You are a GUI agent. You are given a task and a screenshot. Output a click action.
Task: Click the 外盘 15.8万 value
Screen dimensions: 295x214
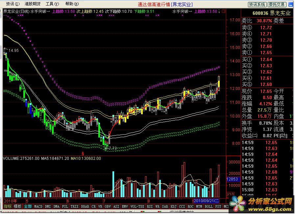coord(264,116)
